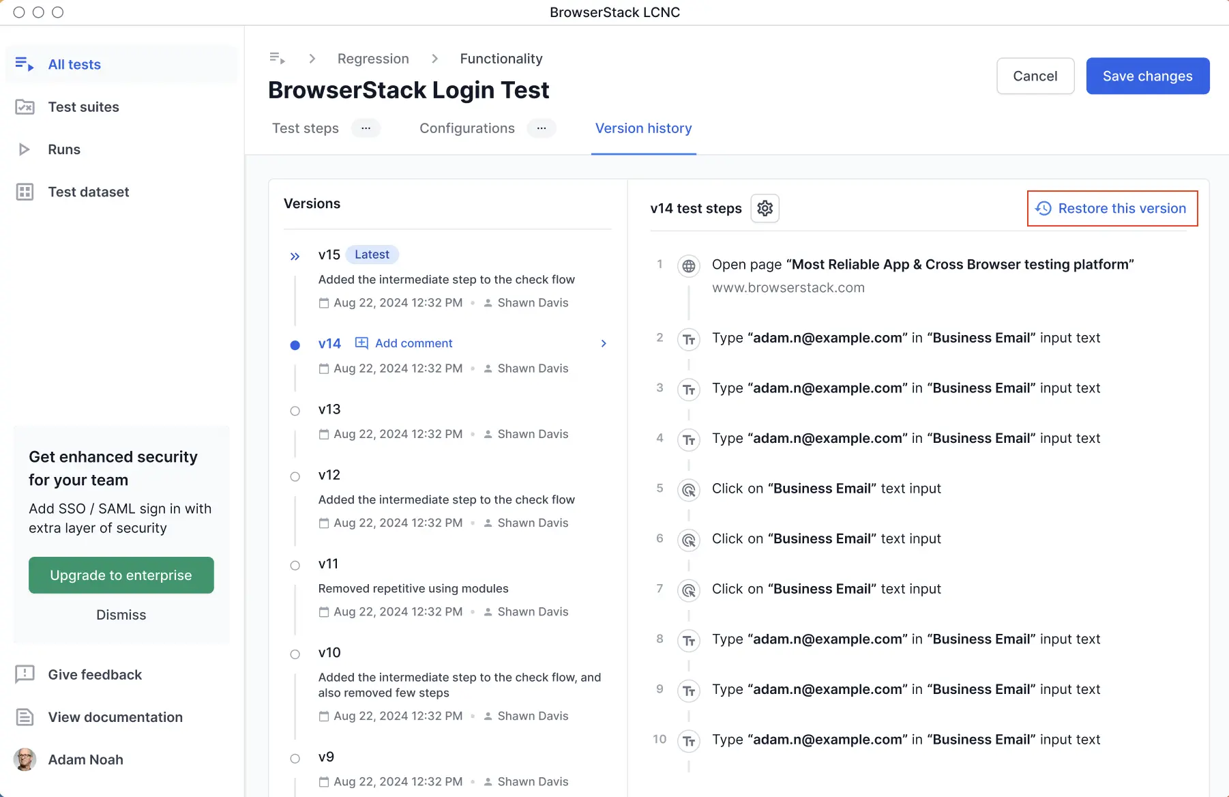
Task: Switch to the Configurations tab
Action: pos(467,128)
